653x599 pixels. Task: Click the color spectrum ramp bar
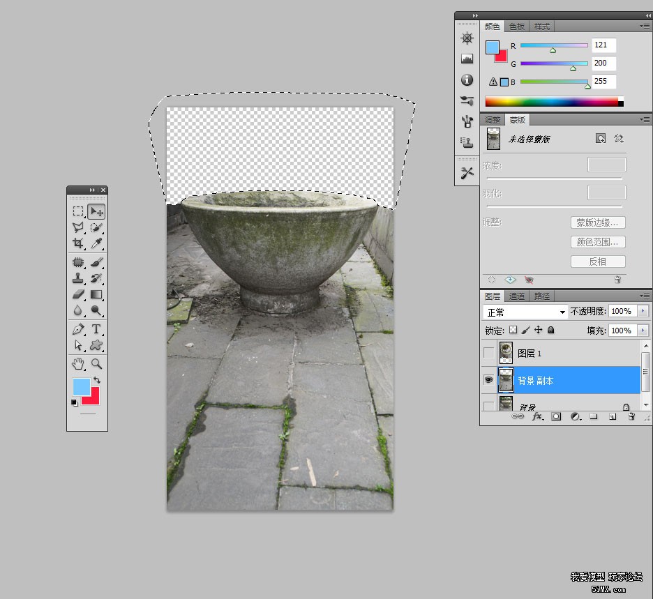[x=551, y=102]
